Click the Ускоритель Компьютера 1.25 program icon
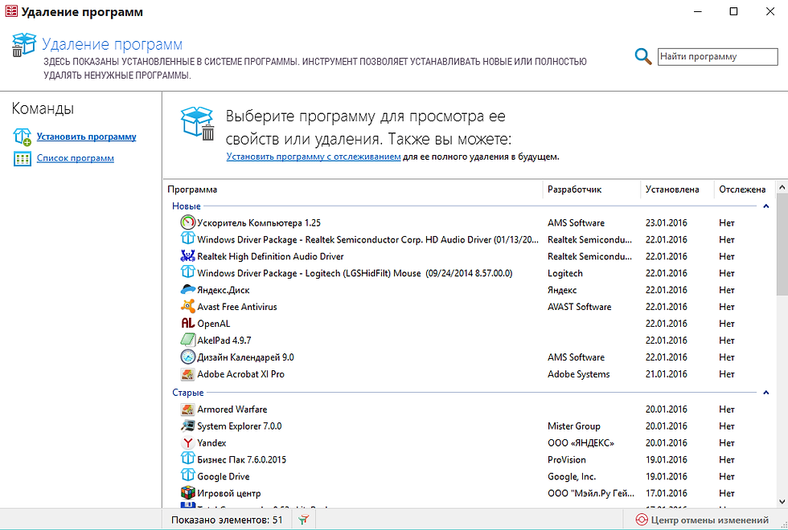788x530 pixels. pos(187,222)
